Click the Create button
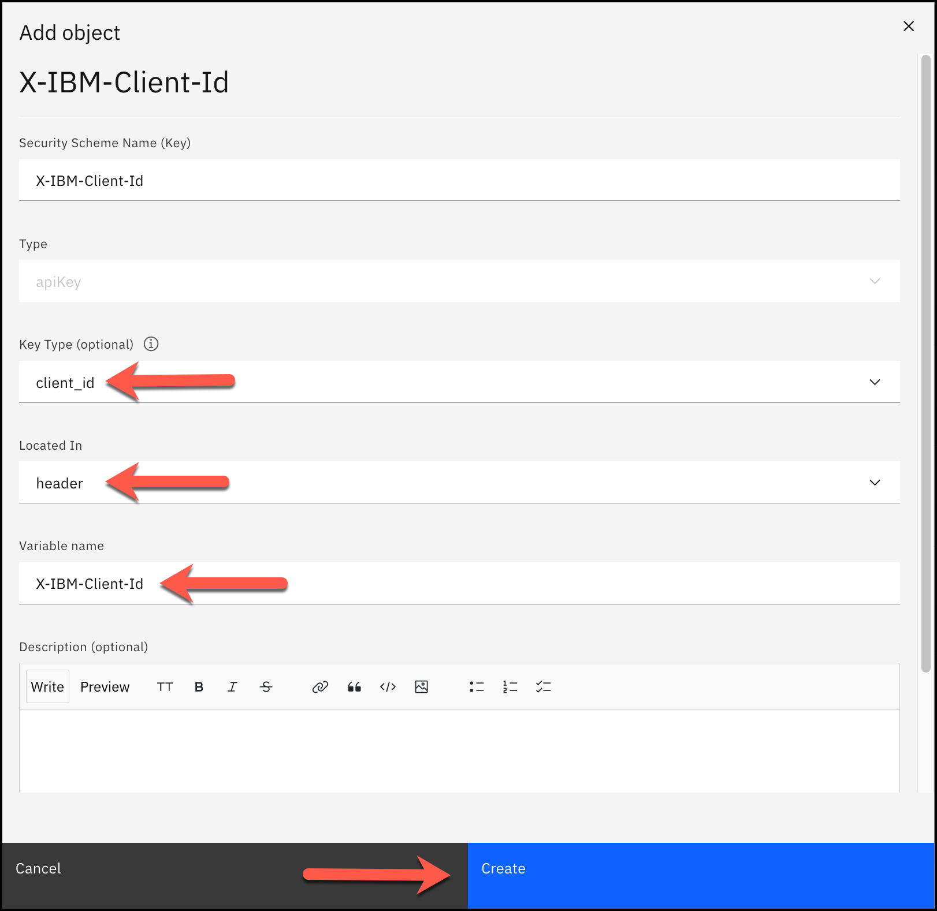 pos(701,876)
